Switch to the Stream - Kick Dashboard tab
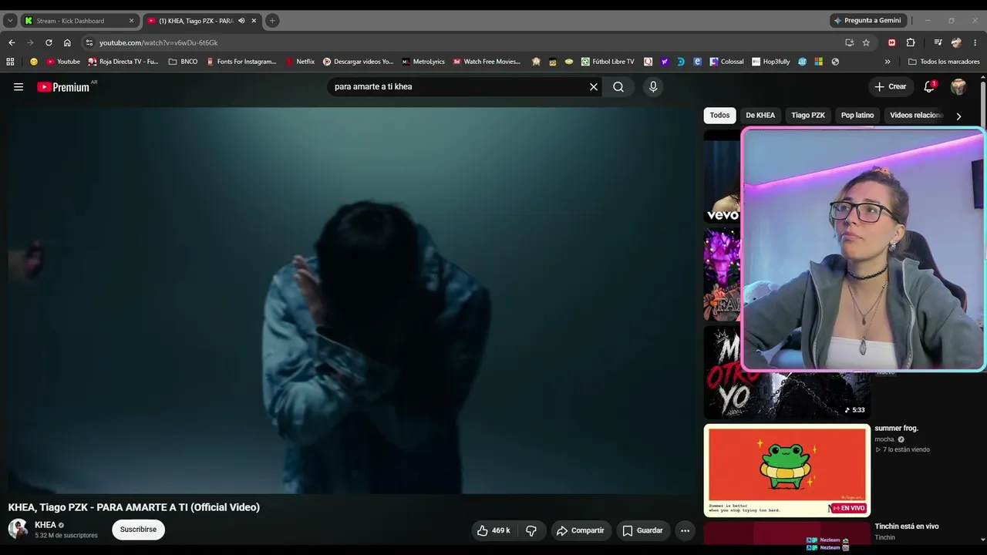Image resolution: width=987 pixels, height=555 pixels. tap(79, 21)
